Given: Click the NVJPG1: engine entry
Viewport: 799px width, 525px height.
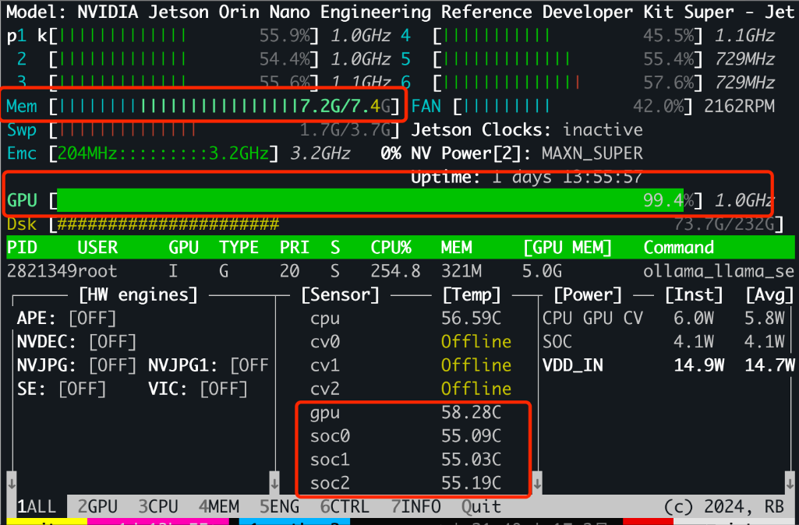Looking at the screenshot, I should click(x=208, y=365).
